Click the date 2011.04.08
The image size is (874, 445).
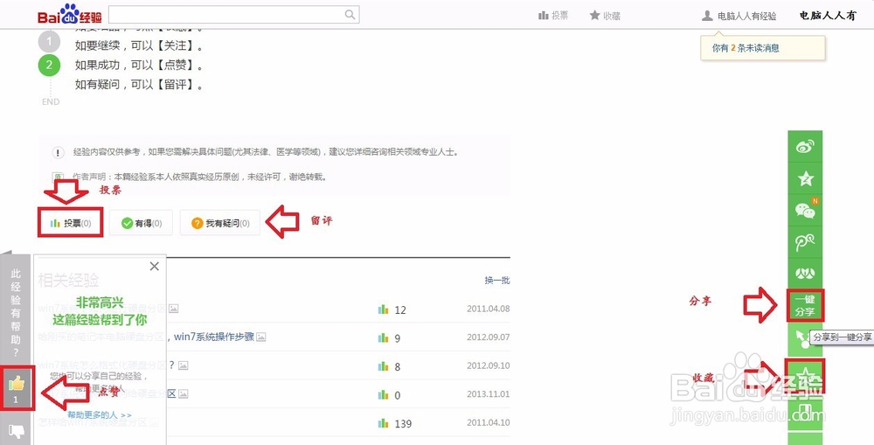pyautogui.click(x=489, y=309)
